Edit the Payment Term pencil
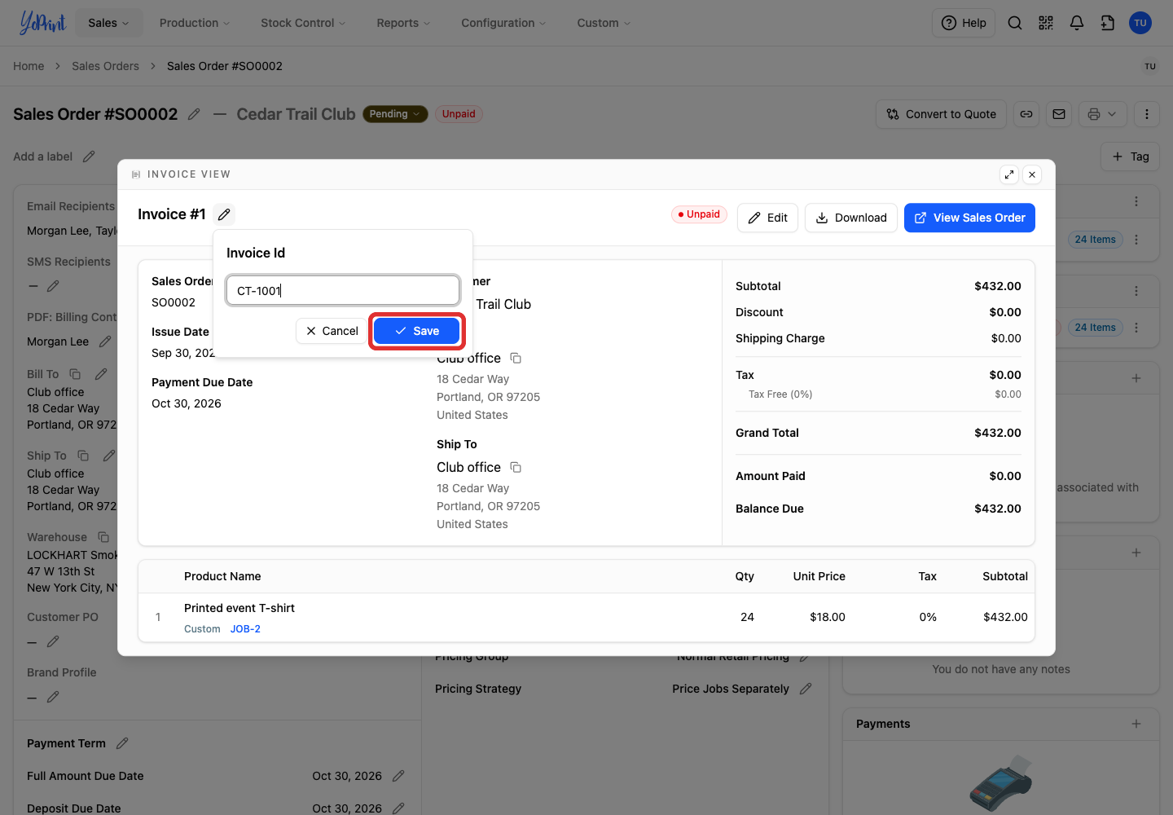This screenshot has height=815, width=1173. 122,743
